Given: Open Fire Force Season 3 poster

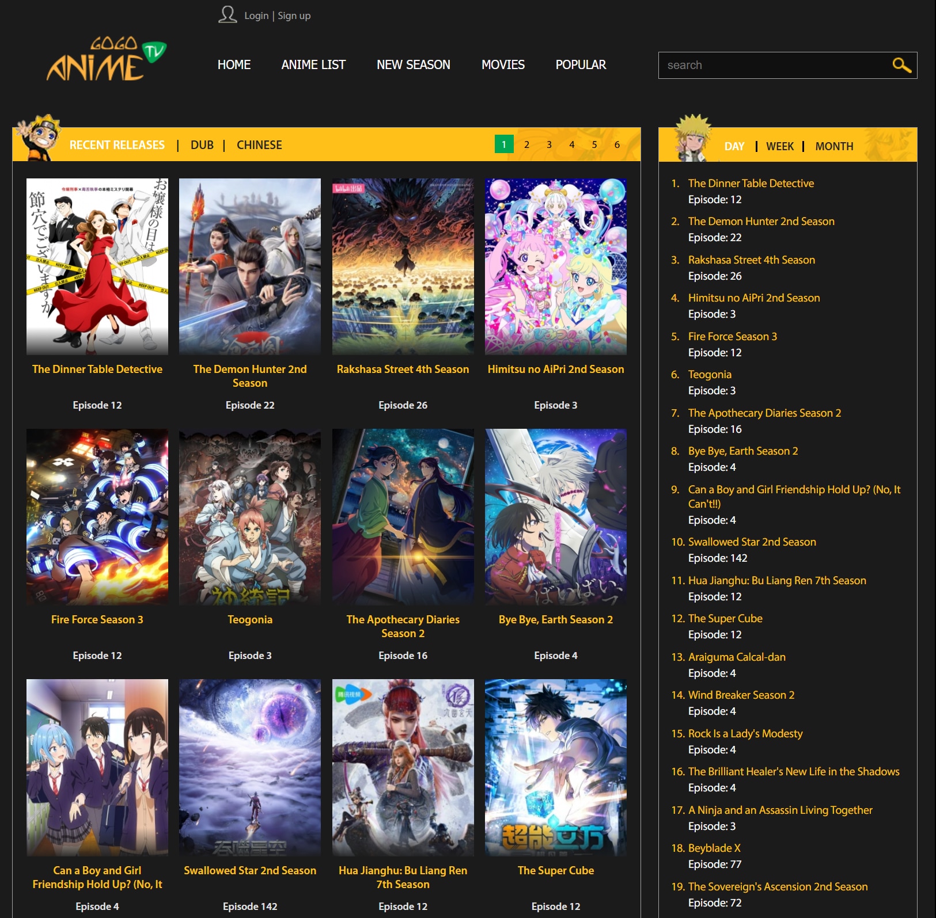Looking at the screenshot, I should (x=97, y=517).
